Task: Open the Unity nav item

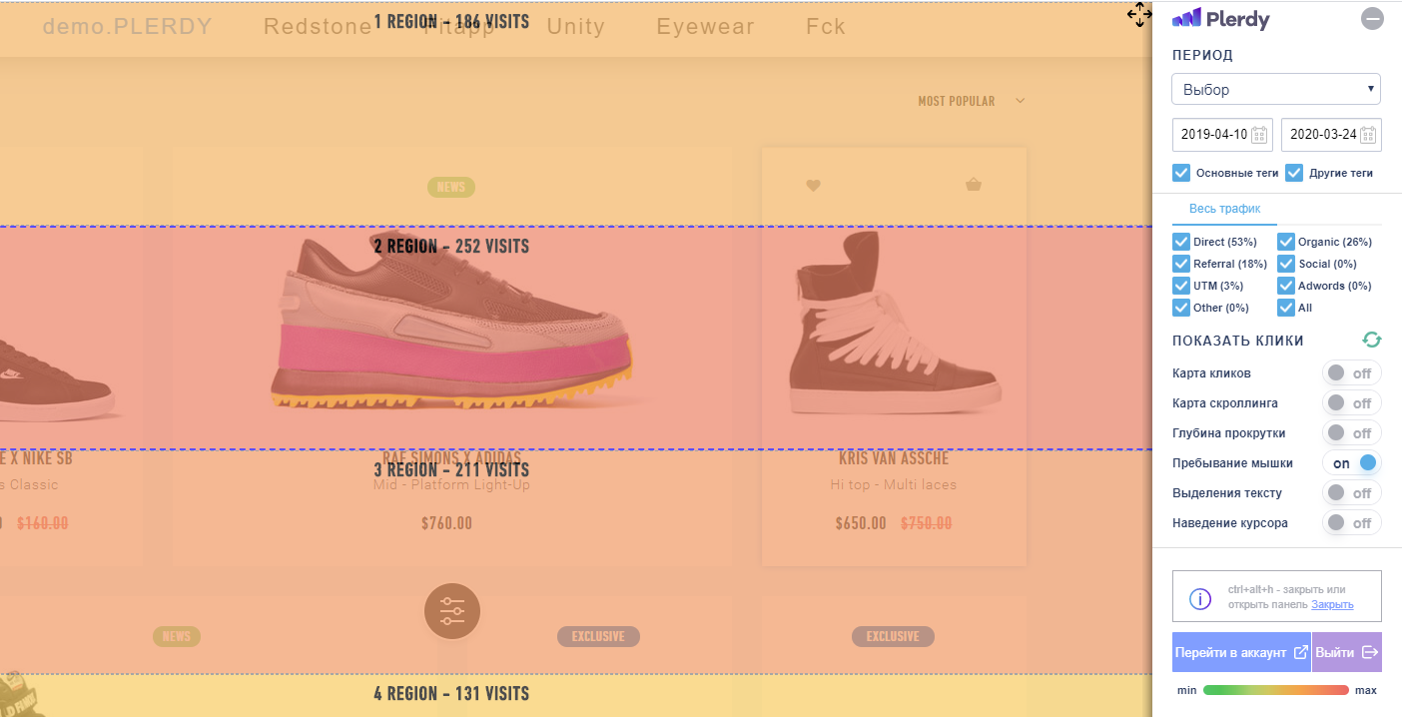Action: [576, 26]
